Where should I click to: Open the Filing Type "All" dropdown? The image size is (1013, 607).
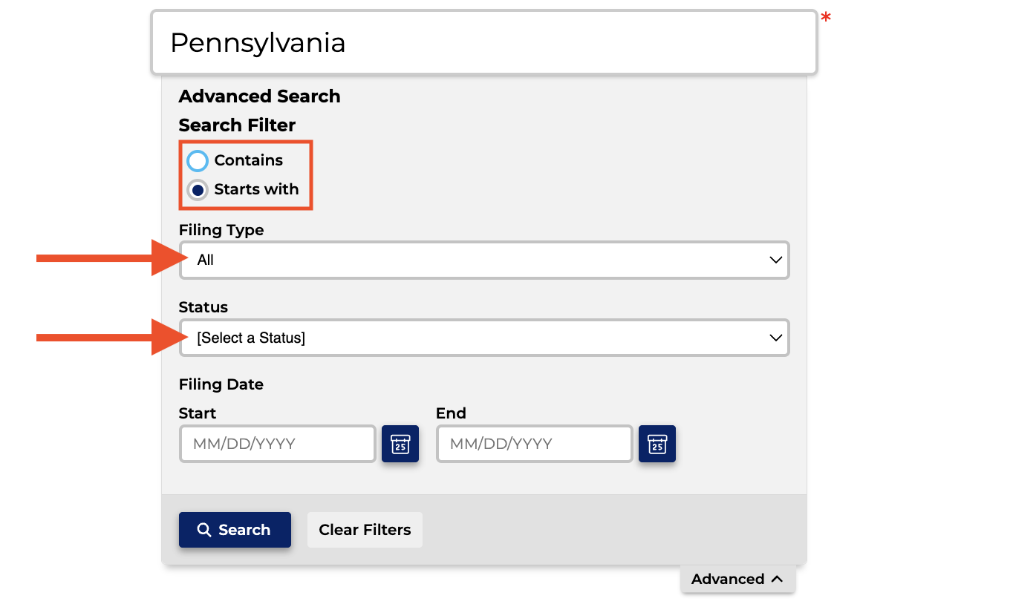tap(484, 260)
